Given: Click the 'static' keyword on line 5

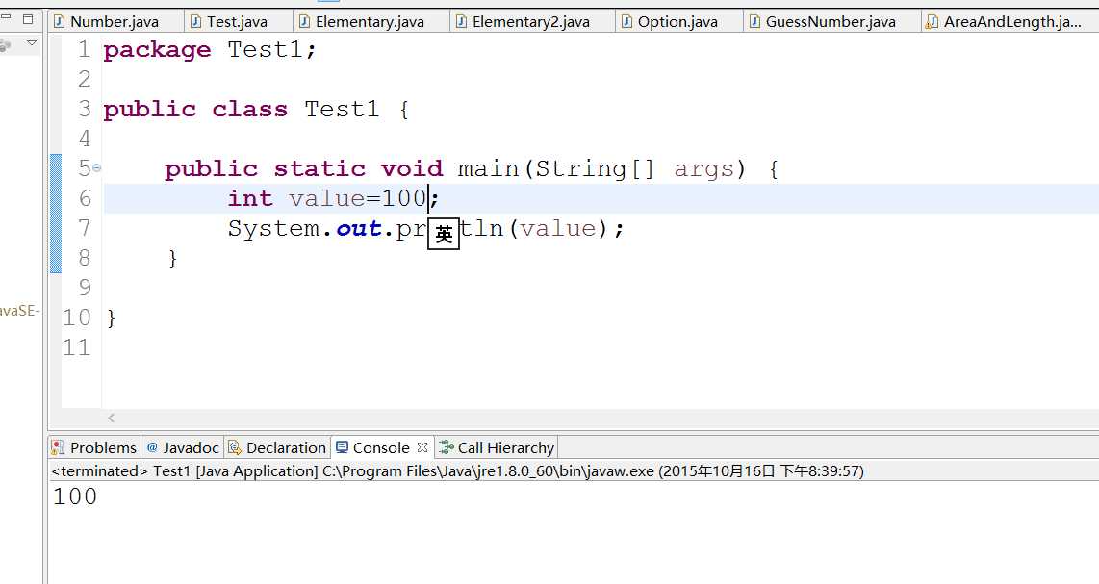Looking at the screenshot, I should pyautogui.click(x=319, y=169).
